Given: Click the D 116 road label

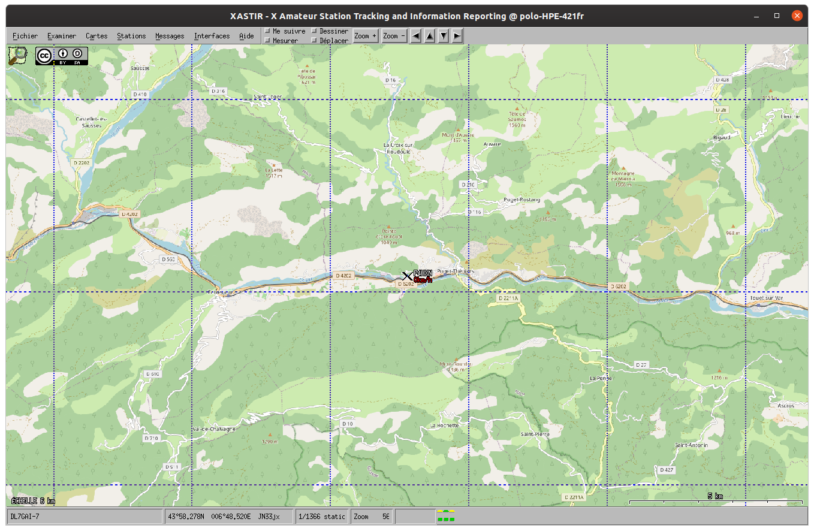Looking at the screenshot, I should (475, 212).
